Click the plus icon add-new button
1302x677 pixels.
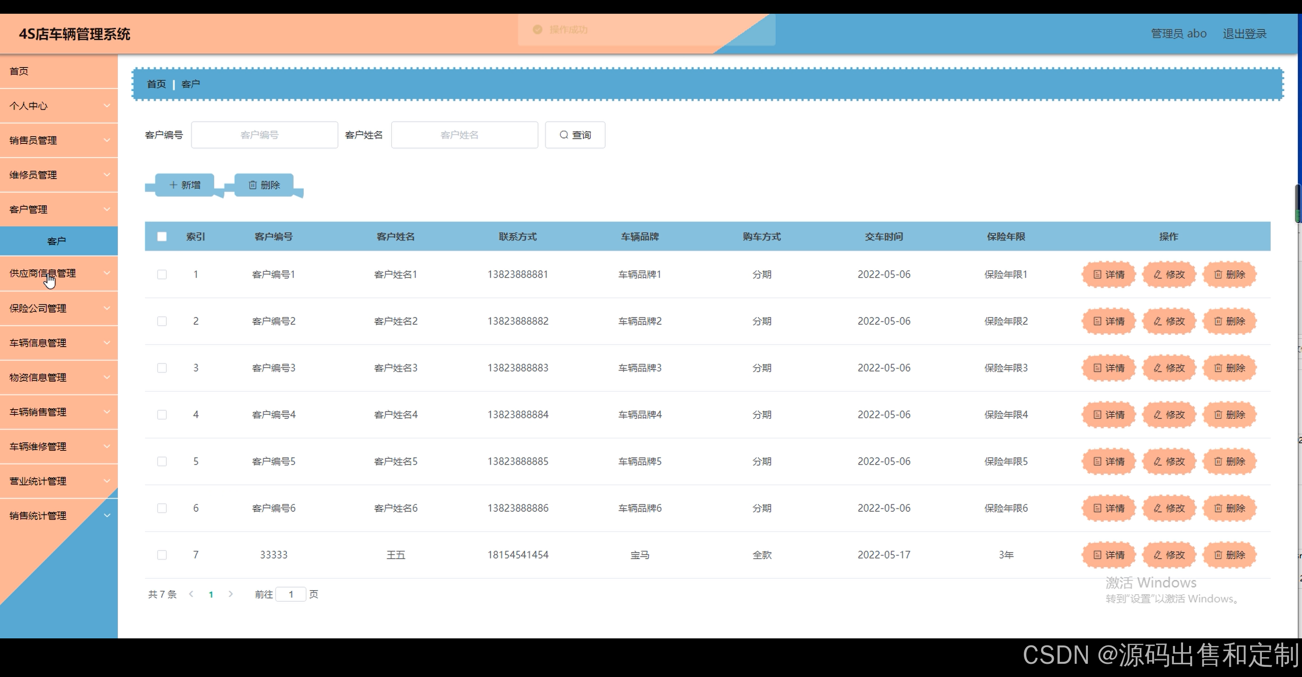coord(185,185)
